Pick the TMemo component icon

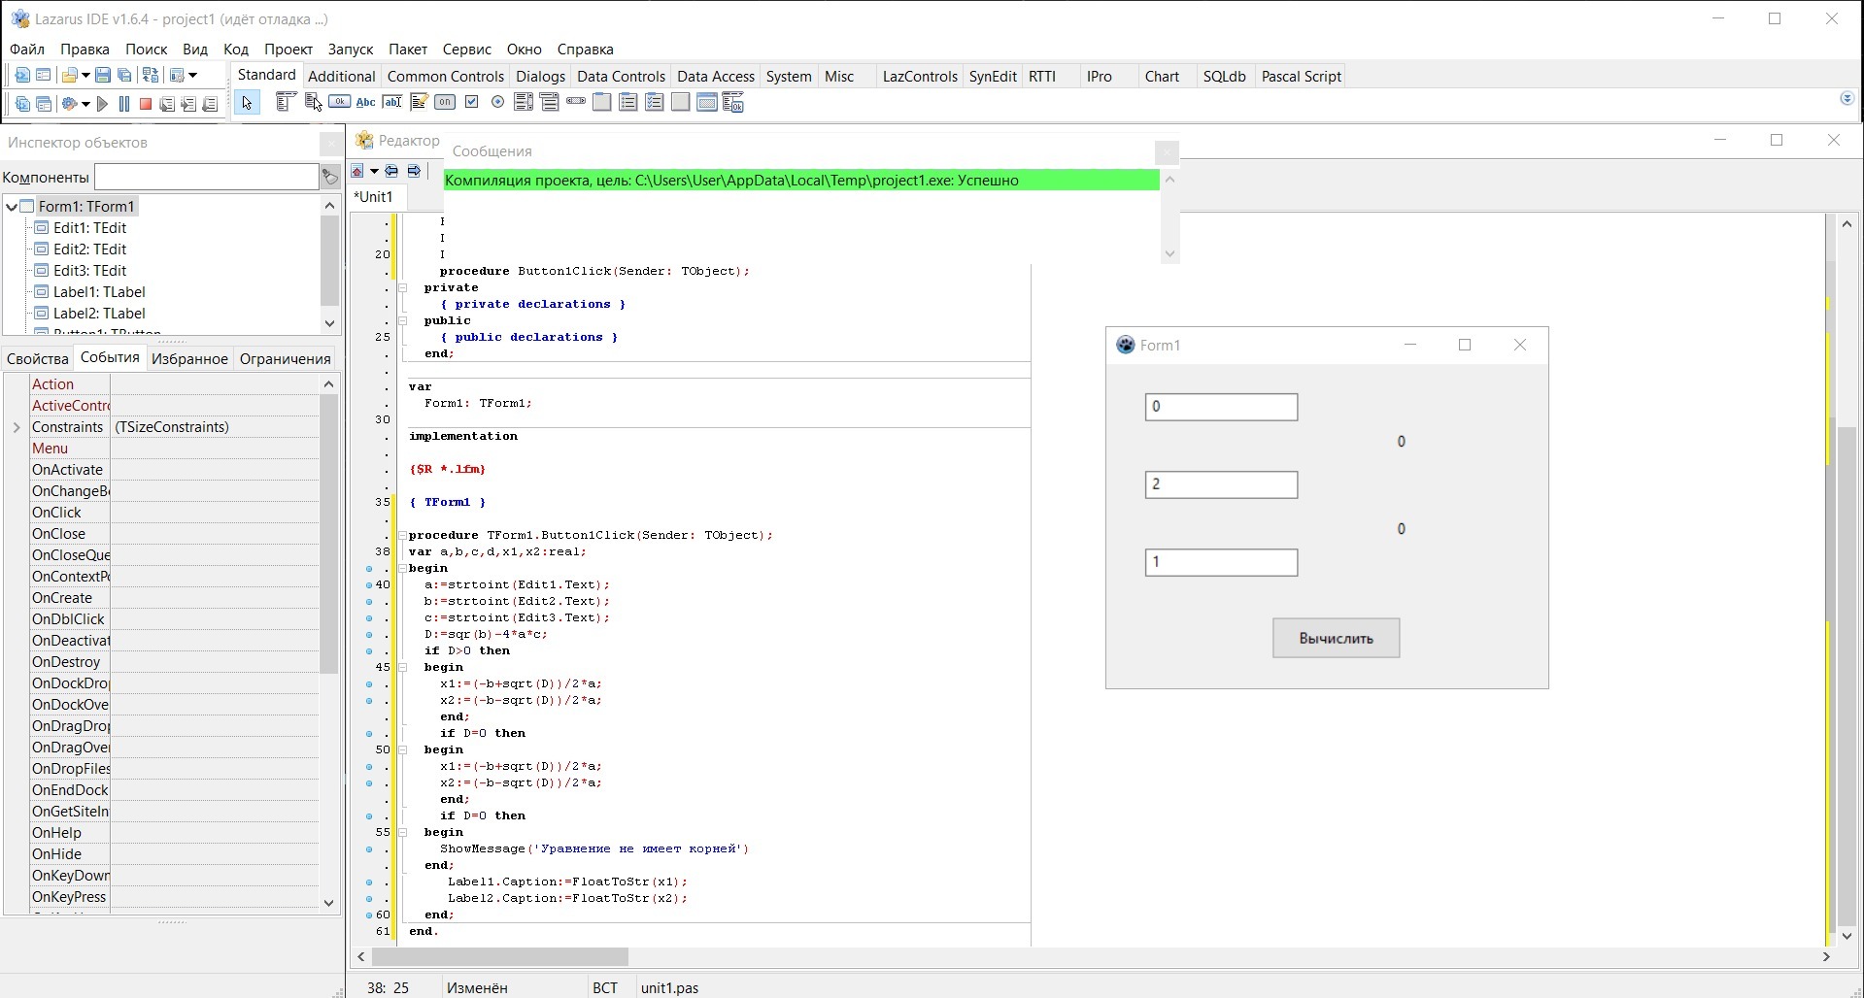[x=419, y=102]
